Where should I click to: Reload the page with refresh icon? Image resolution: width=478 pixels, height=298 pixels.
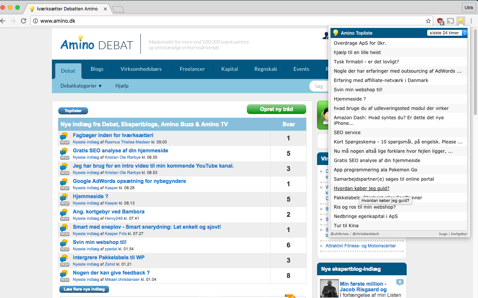point(24,21)
